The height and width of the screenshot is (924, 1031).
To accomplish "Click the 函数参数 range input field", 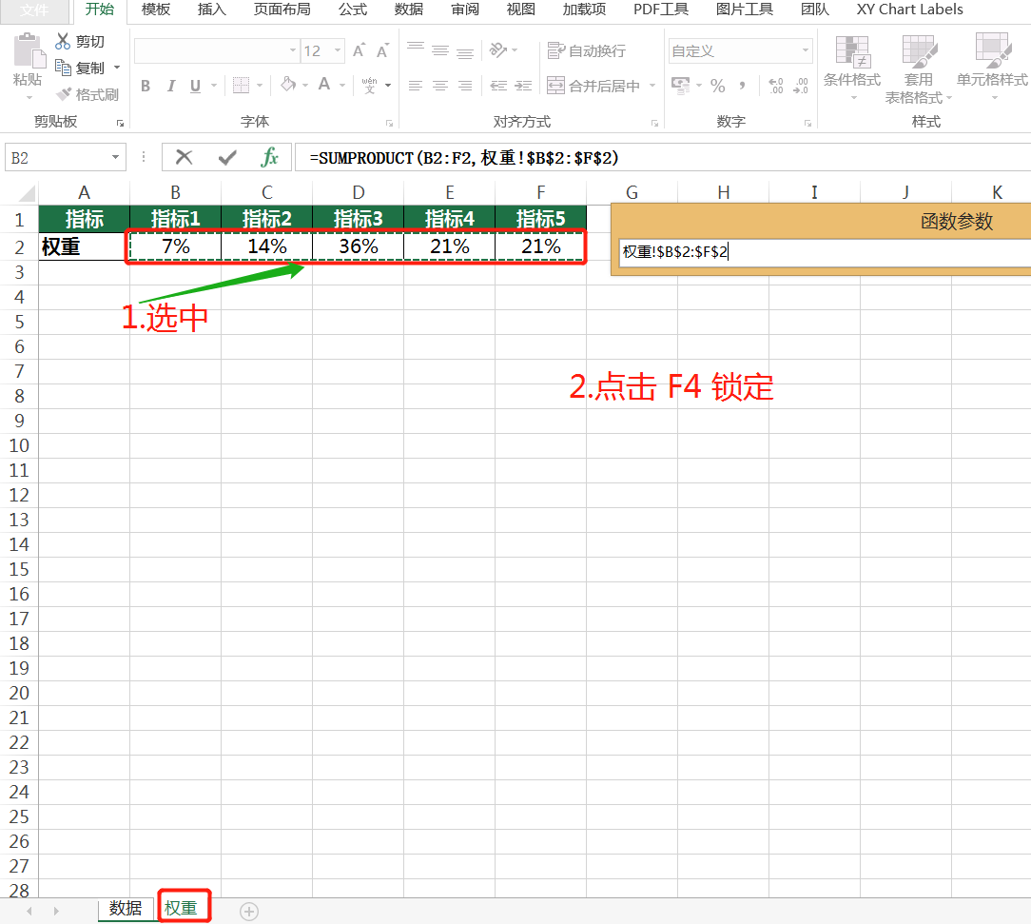I will pos(826,252).
